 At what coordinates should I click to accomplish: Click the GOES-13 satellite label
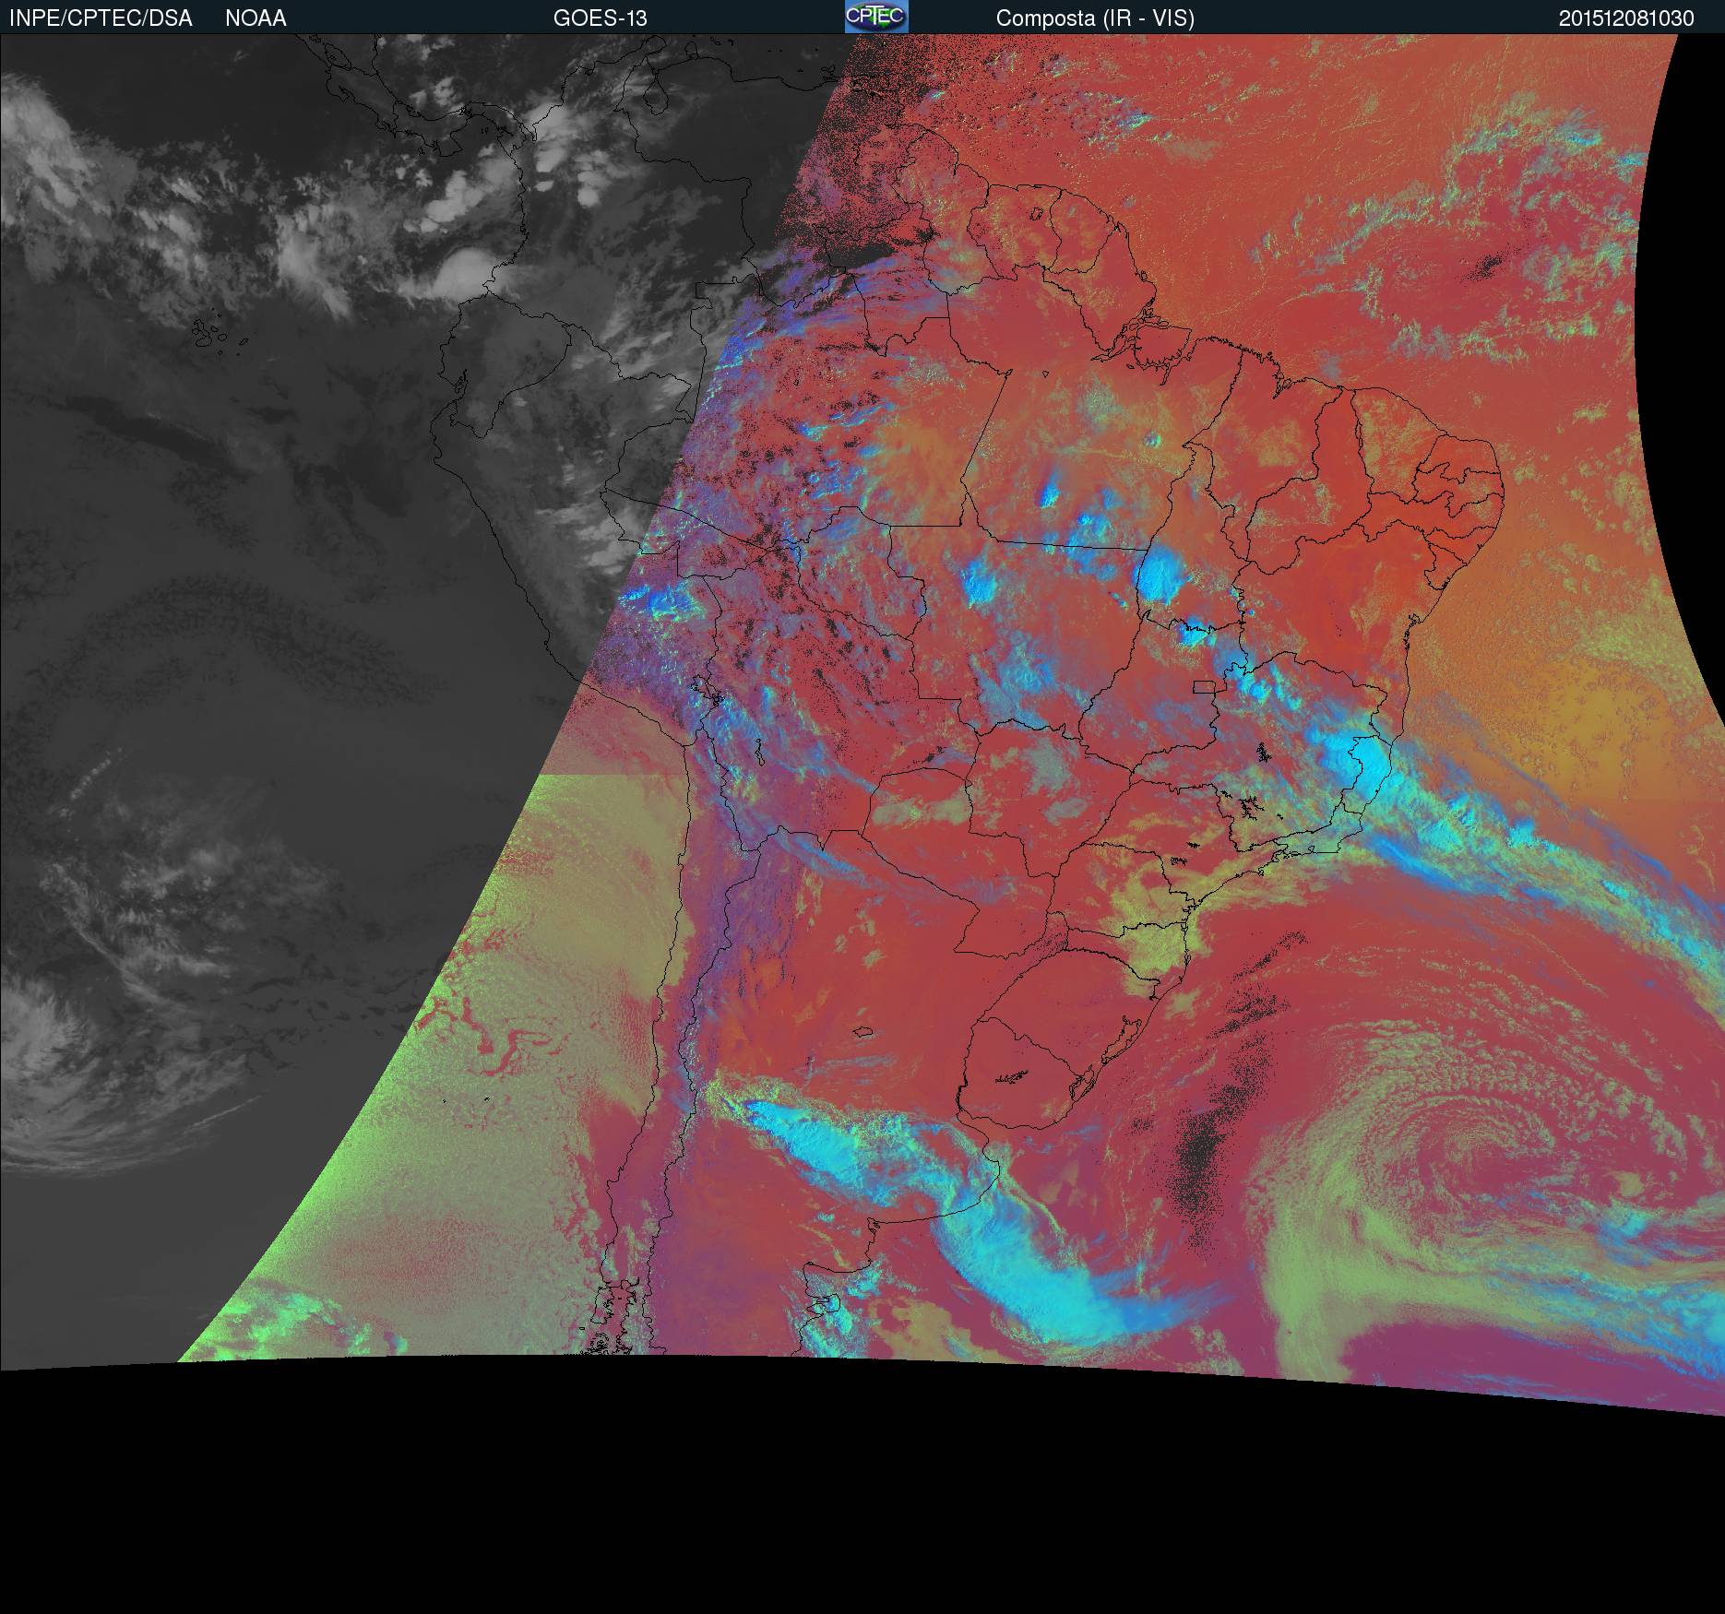[601, 18]
